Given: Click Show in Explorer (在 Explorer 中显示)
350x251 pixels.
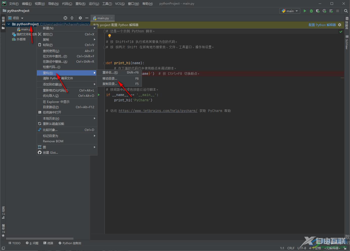Looking at the screenshot, I should coord(67,102).
